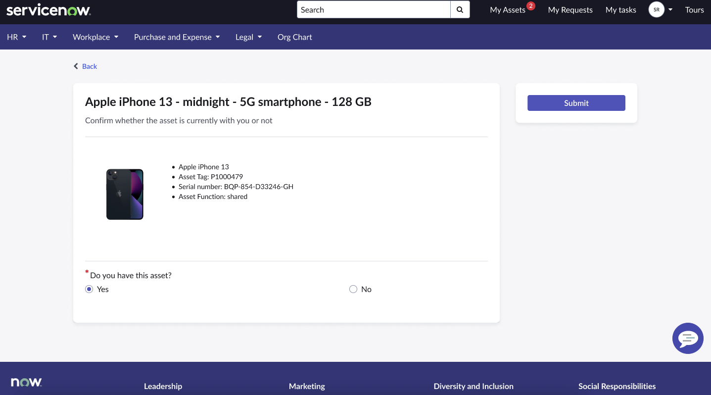Screen dimensions: 711x395
Task: Click Marketing footer heading
Action: 307,386
